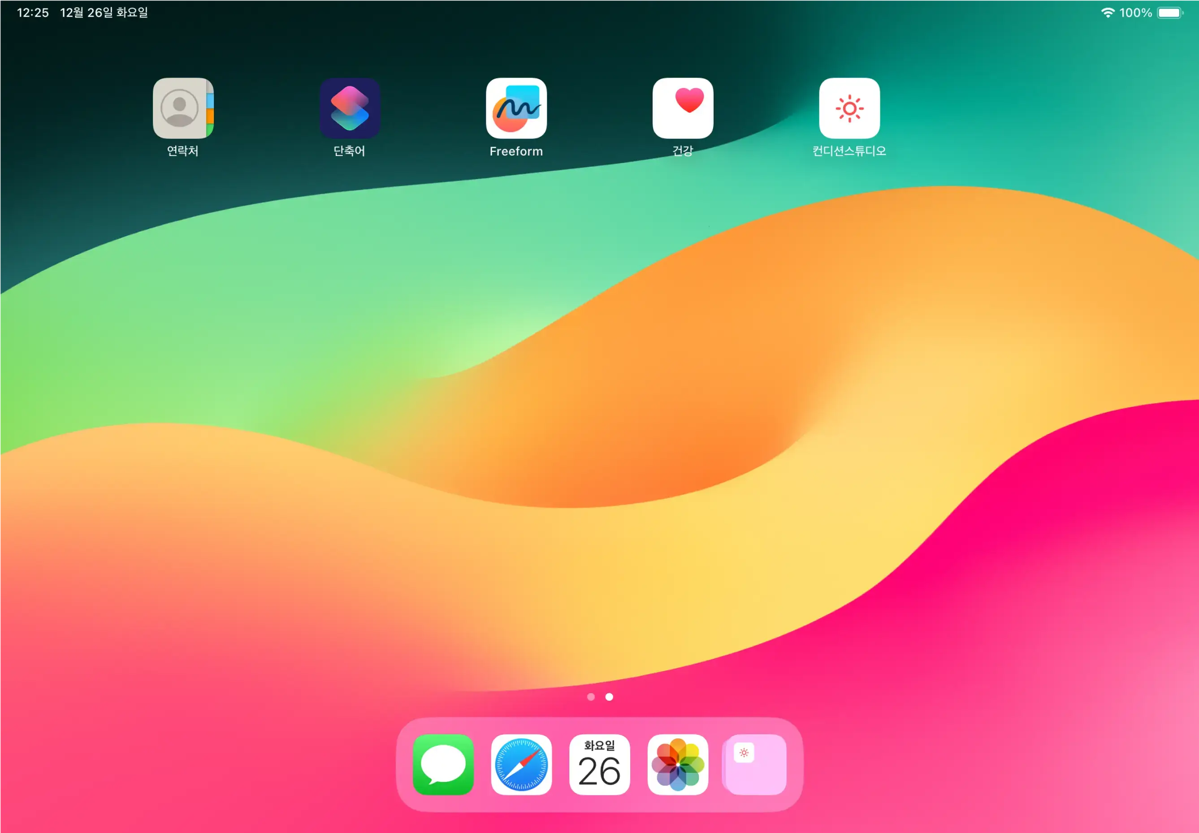Tap the 컨디션스튜디오 label text
Image resolution: width=1199 pixels, height=833 pixels.
(849, 151)
